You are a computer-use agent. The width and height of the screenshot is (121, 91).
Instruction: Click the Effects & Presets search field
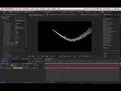pos(111,17)
